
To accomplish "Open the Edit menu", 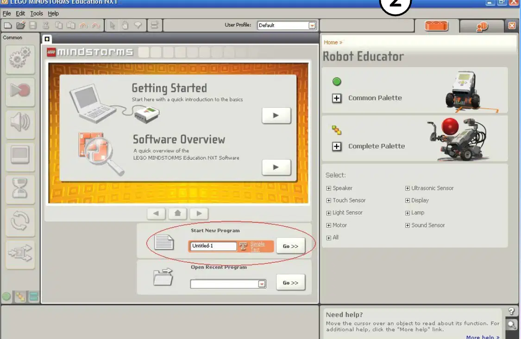I will [x=20, y=13].
